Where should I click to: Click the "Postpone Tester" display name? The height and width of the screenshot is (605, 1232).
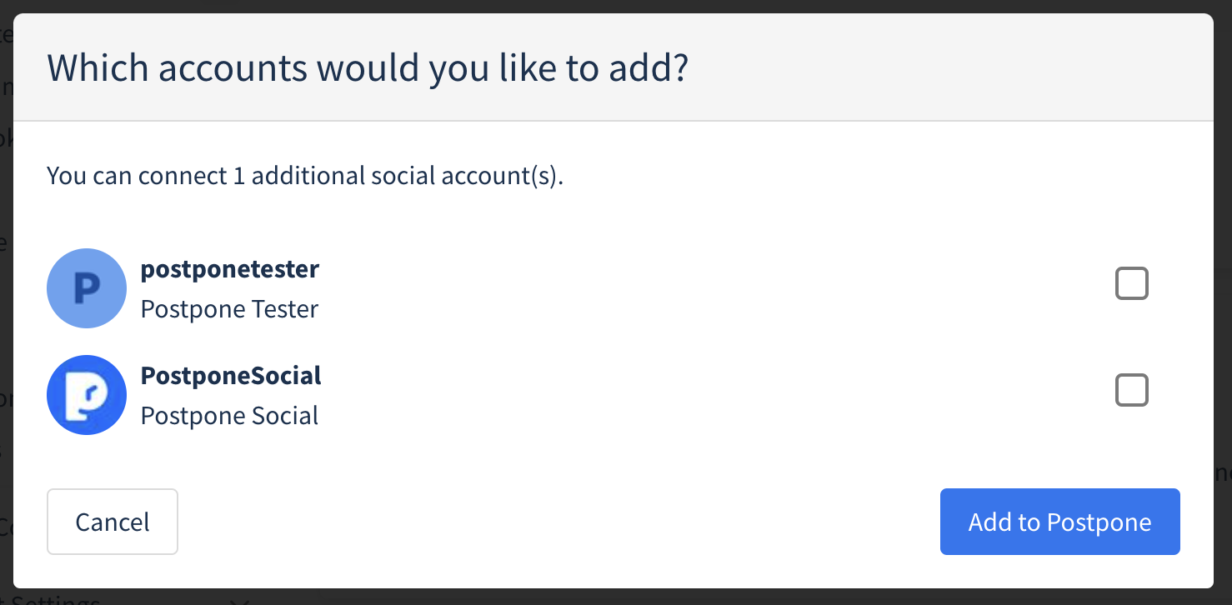[229, 309]
